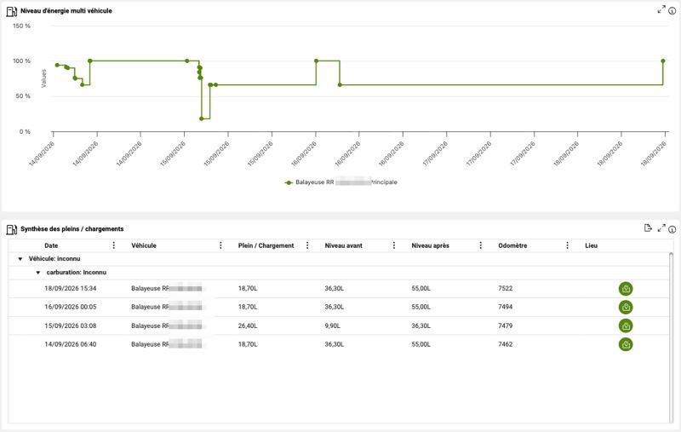Select the 100% data point at 16/09/2026

[316, 60]
